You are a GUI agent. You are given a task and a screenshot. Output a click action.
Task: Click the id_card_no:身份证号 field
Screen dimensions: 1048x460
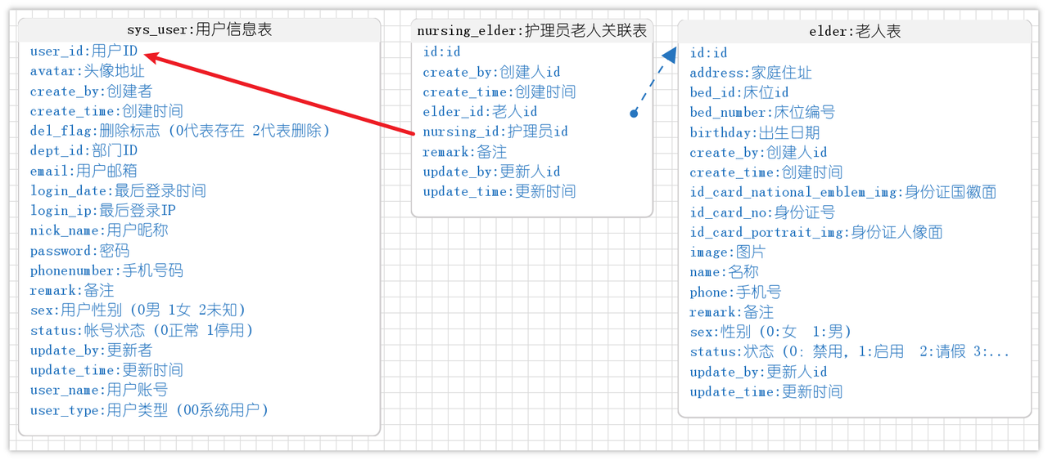point(762,212)
